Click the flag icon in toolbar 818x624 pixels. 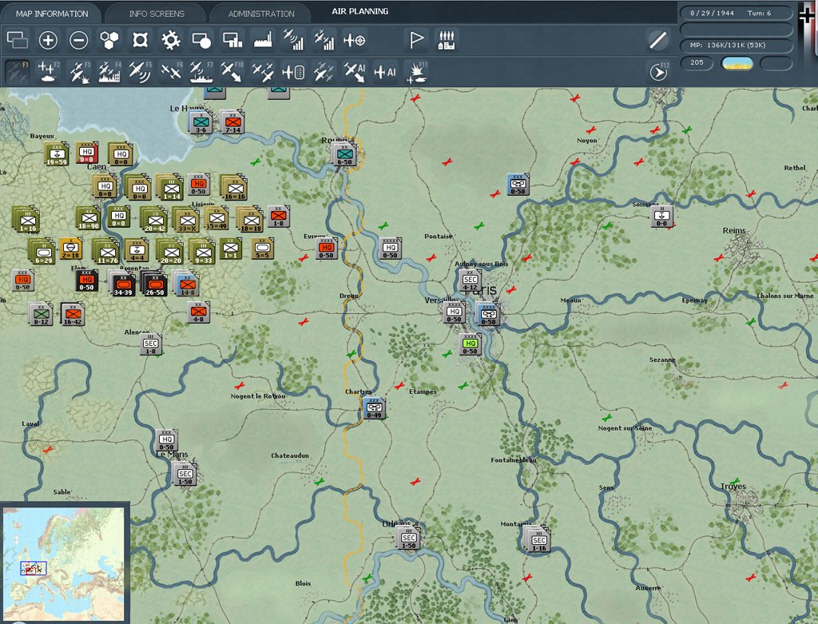pos(415,40)
